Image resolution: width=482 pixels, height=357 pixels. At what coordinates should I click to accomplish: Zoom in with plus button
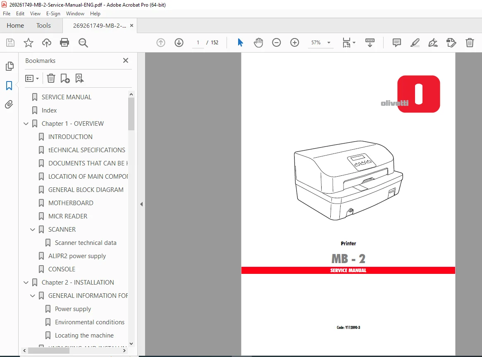click(294, 43)
